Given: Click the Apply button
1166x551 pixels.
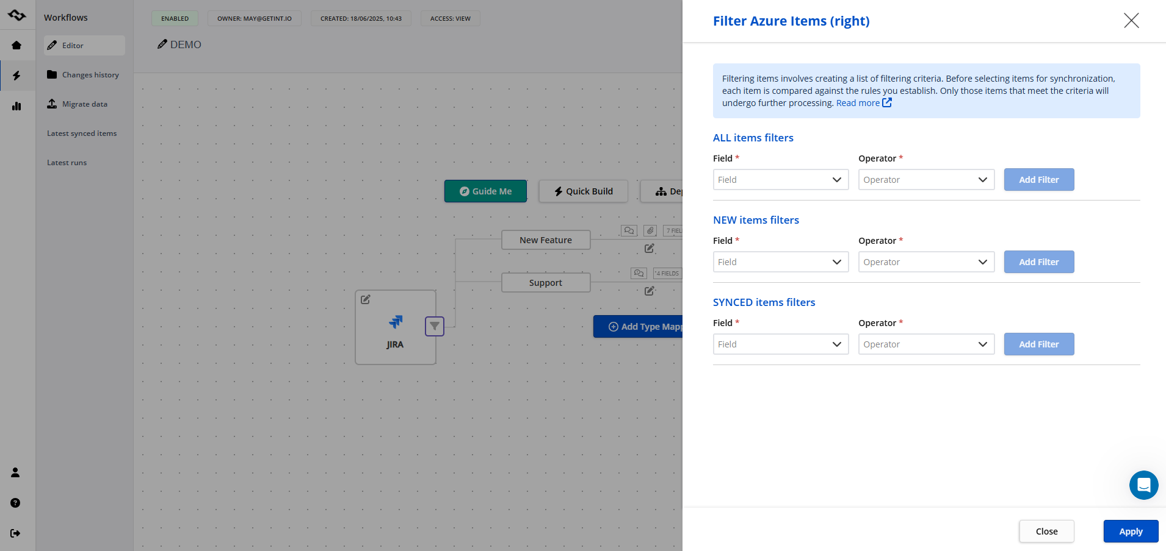Looking at the screenshot, I should point(1131,531).
